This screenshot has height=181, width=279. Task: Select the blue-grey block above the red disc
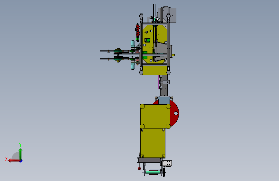(164, 100)
